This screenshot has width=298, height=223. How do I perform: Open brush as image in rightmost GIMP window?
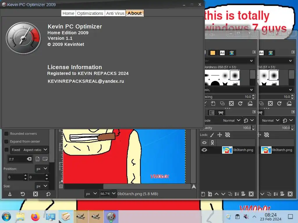coord(289,103)
